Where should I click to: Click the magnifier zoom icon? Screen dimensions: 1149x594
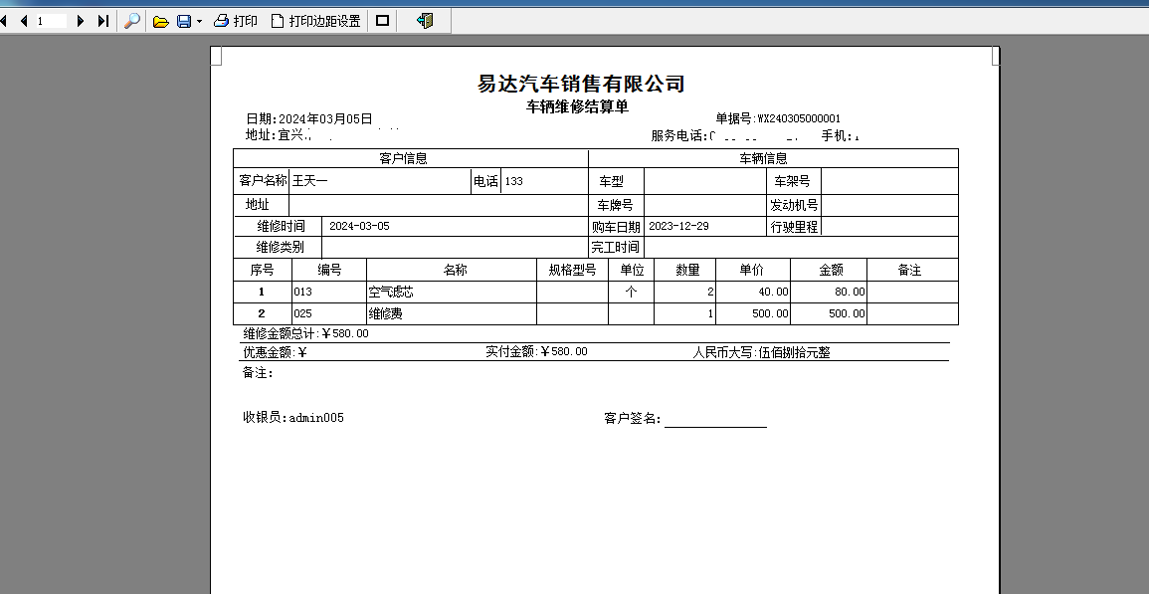132,21
